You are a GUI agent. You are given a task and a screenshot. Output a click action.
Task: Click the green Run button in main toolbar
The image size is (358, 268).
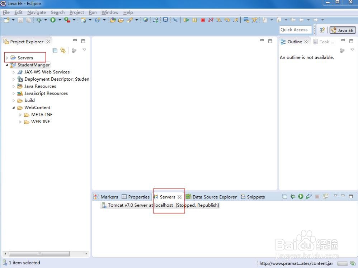[x=53, y=20]
